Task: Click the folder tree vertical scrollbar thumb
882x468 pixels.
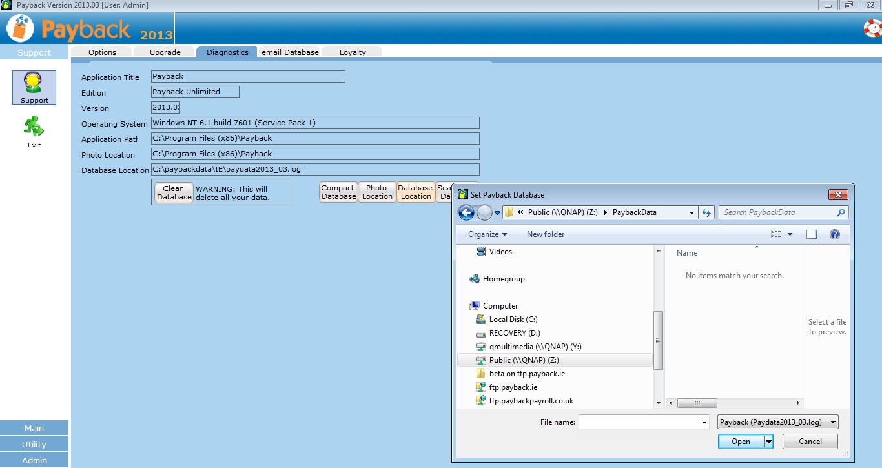Action: coord(658,340)
